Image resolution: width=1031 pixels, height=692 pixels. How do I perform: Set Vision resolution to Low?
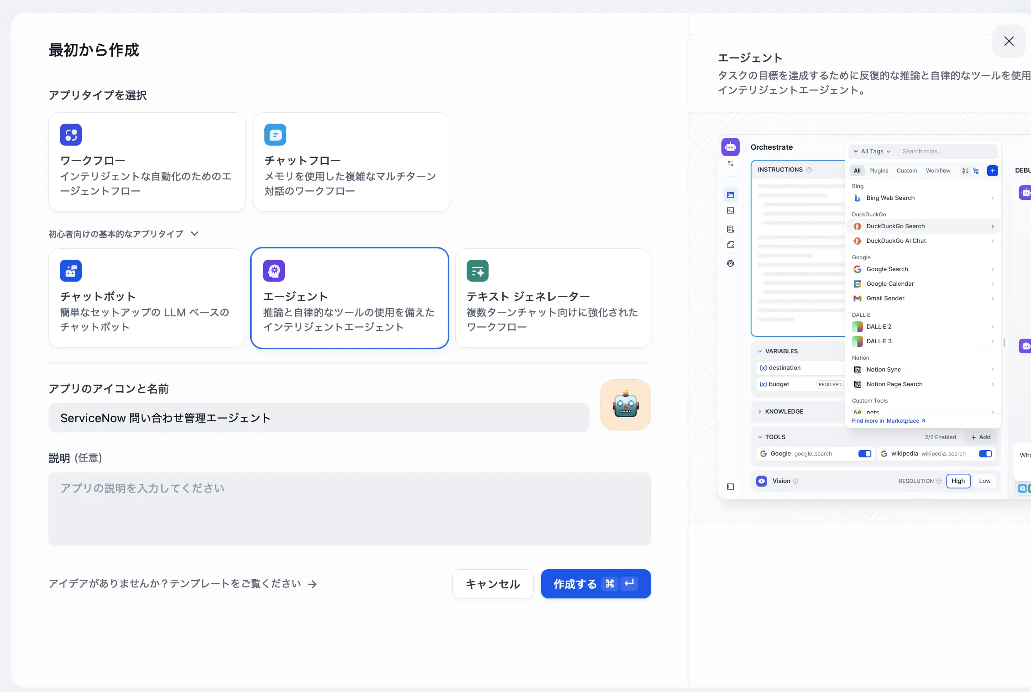(984, 481)
